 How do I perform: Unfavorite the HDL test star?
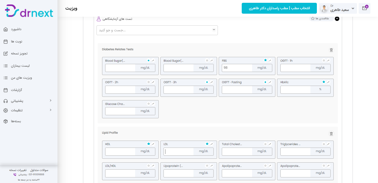(x=149, y=144)
